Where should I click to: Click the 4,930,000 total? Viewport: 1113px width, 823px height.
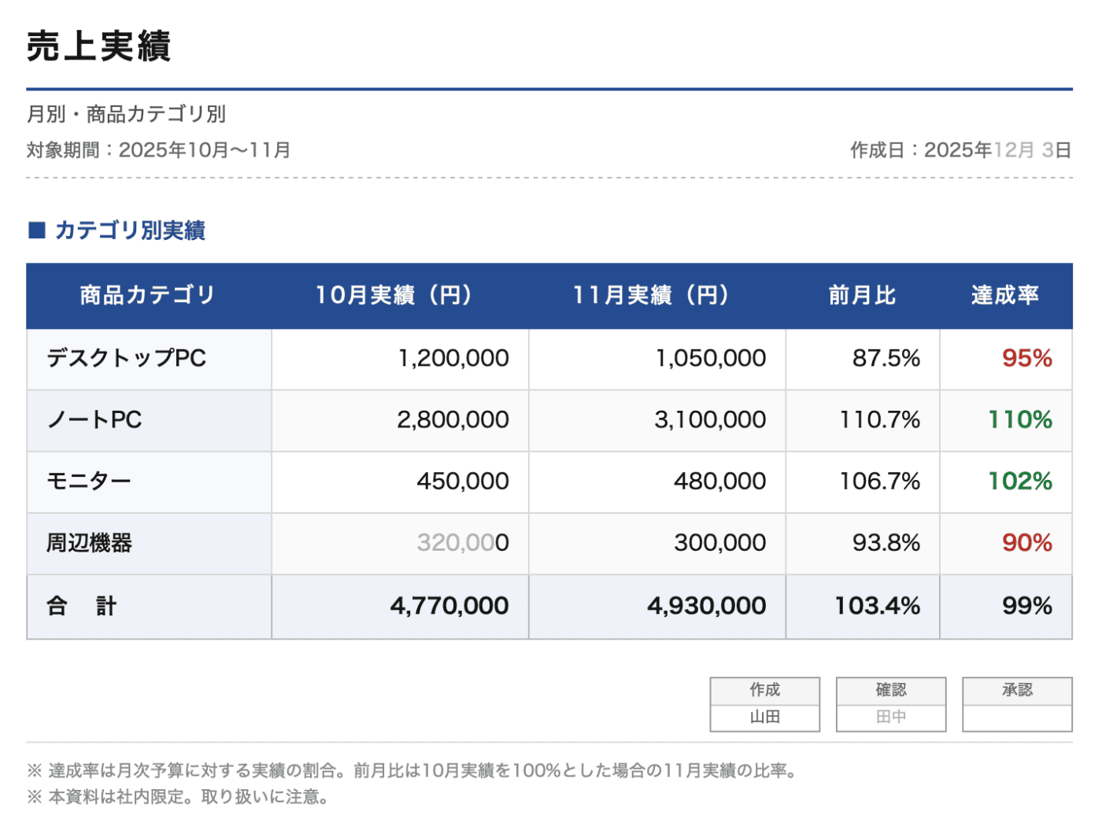coord(707,606)
